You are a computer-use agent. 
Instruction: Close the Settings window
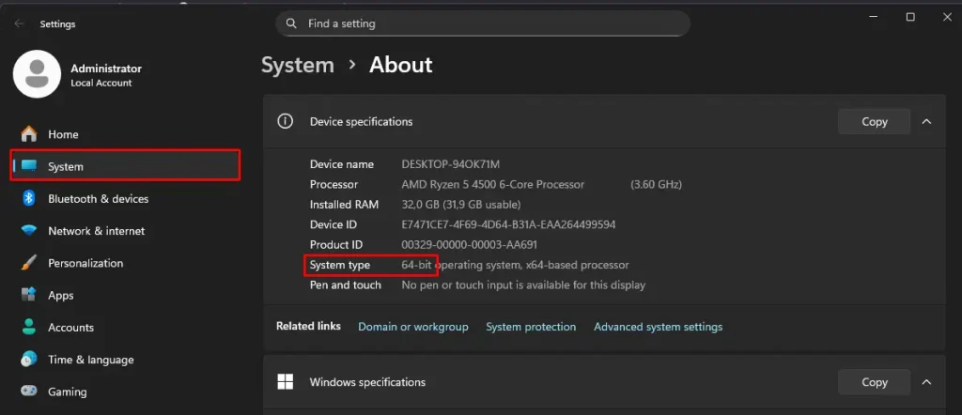947,17
